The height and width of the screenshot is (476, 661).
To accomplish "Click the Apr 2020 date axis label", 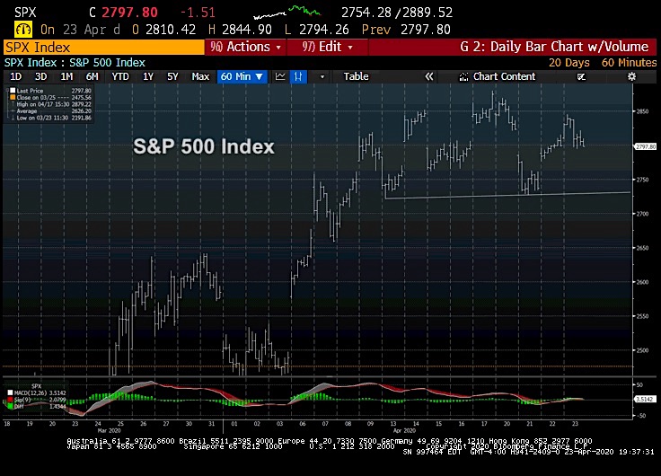I will (x=404, y=430).
